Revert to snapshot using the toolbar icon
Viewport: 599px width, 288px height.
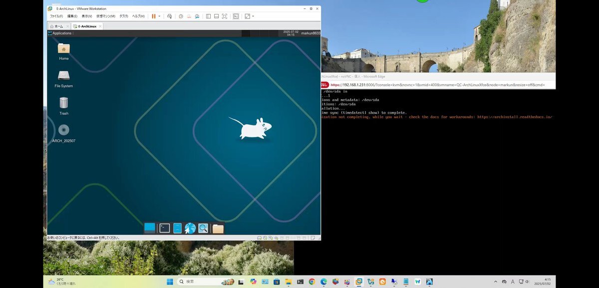[x=189, y=16]
